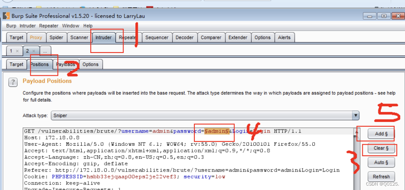Maximize the Burp Suite window
The height and width of the screenshot is (190, 405).
384,16
